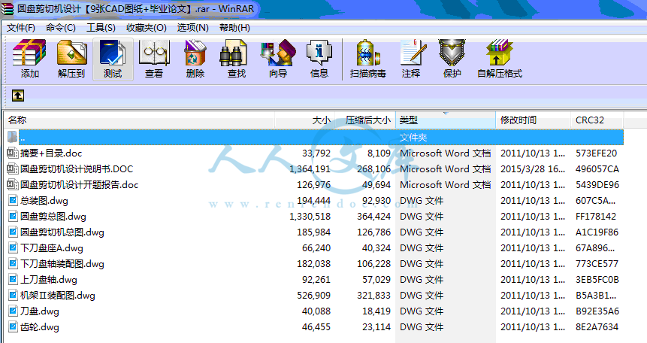647x343 pixels.
Task: Click the up-one-level folder arrow icon
Action: click(x=18, y=96)
